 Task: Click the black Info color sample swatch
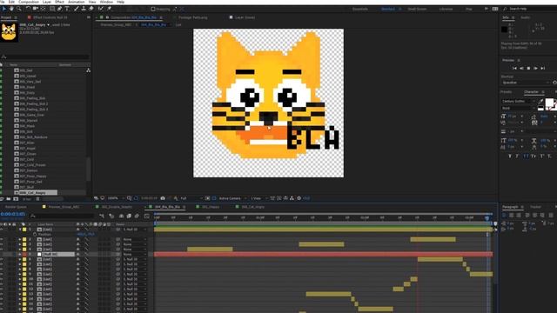504,30
